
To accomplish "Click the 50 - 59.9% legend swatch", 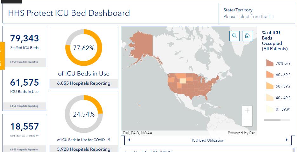I will coord(269,86).
